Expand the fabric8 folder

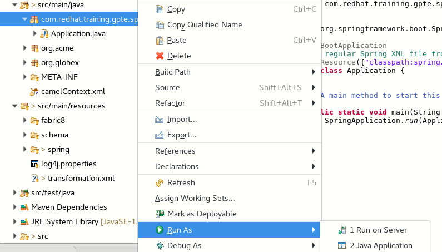pos(25,120)
